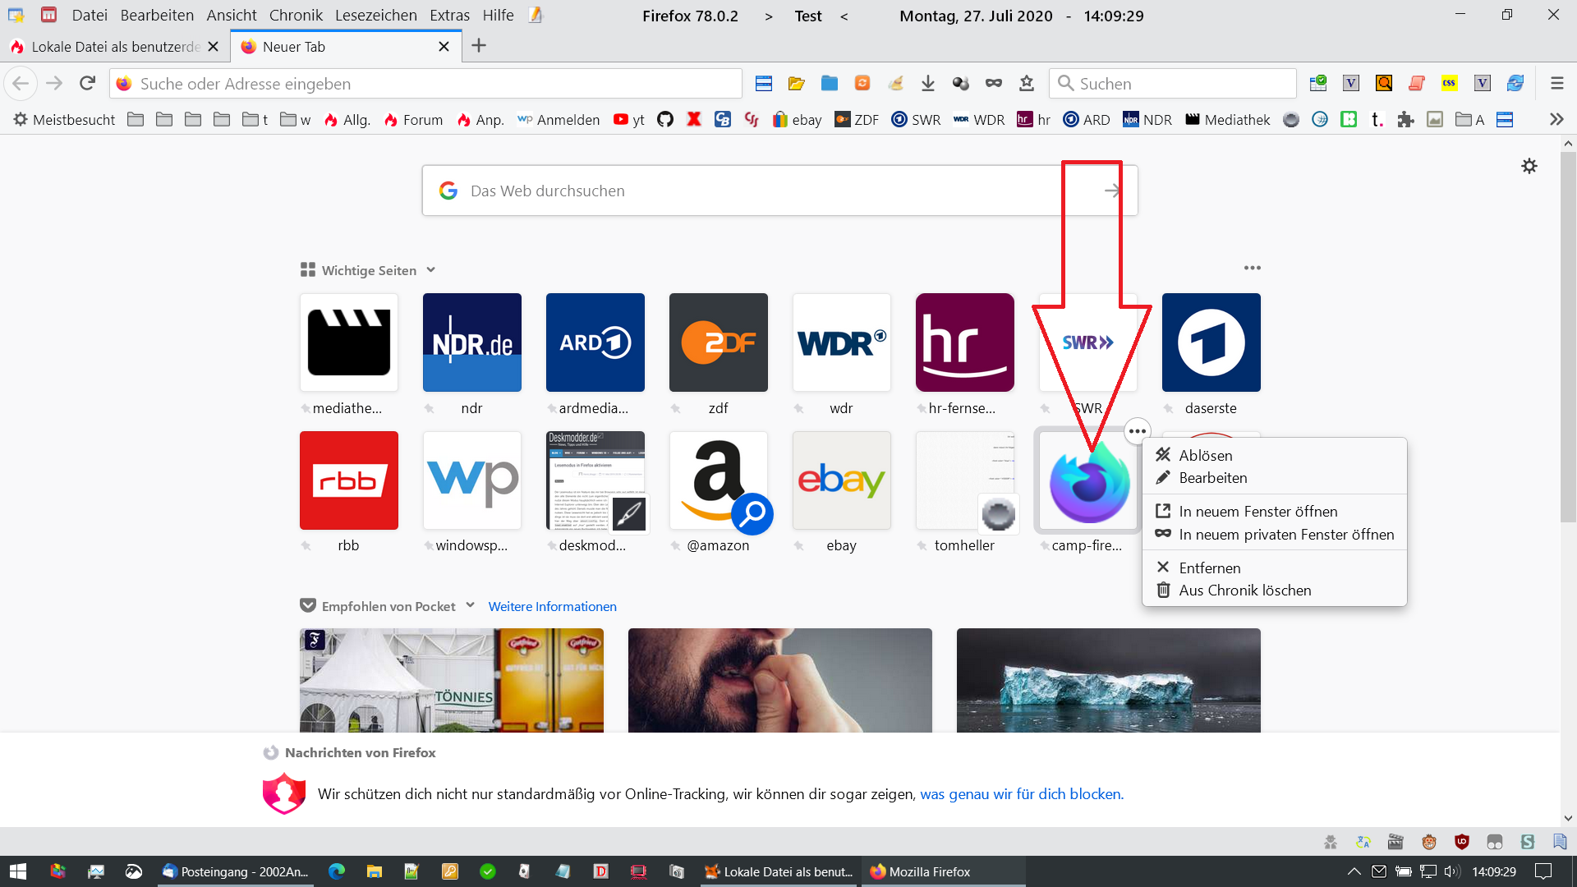Choose Aus Chronik löschen menu entry
This screenshot has height=887, width=1577.
(x=1244, y=591)
